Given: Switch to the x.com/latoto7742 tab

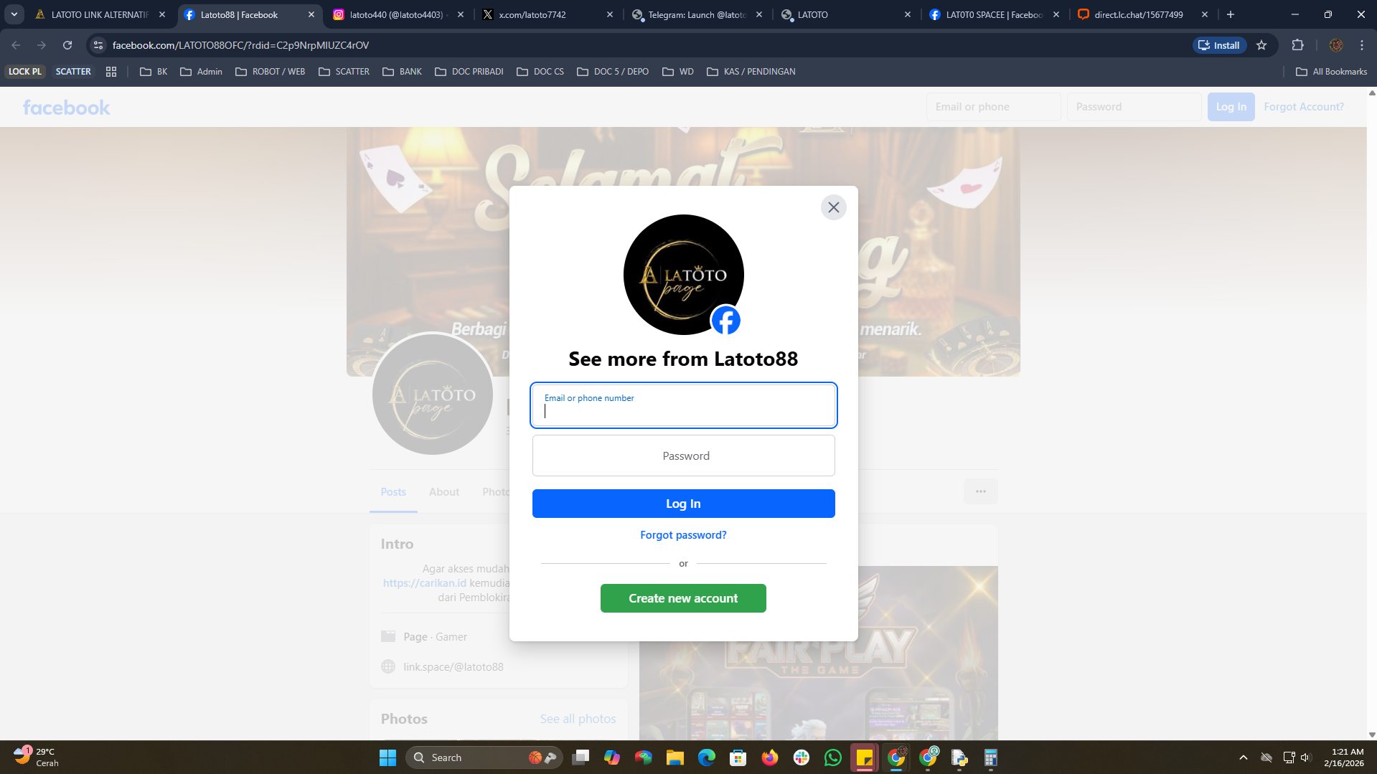Looking at the screenshot, I should click(548, 14).
